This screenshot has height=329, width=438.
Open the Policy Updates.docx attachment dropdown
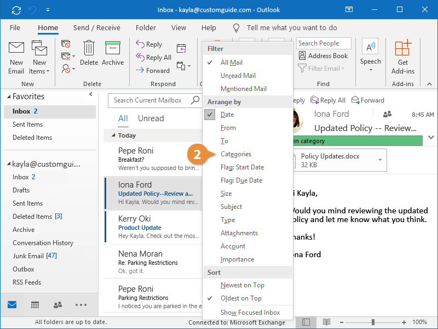pos(380,160)
